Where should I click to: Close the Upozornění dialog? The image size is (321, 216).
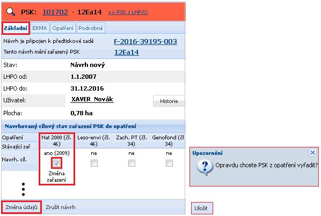click(312, 152)
